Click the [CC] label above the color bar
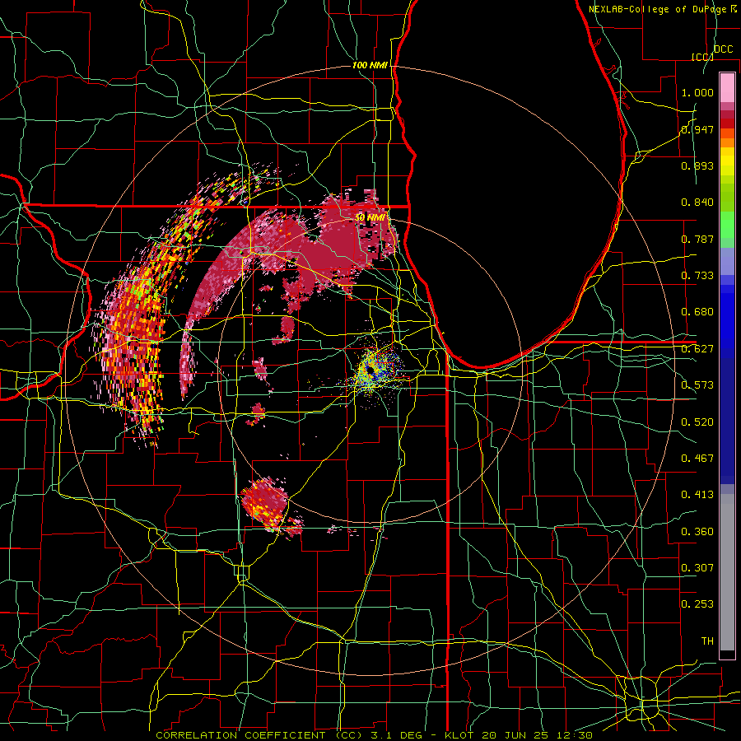Screen dimensions: 741x741 [x=701, y=57]
